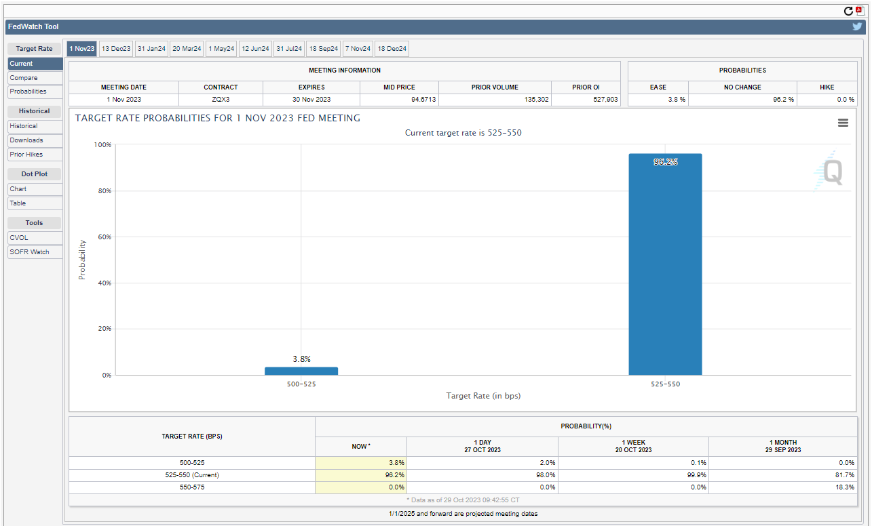Viewport: 872px width, 526px height.
Task: Open the SOFR Watch tool
Action: [35, 252]
